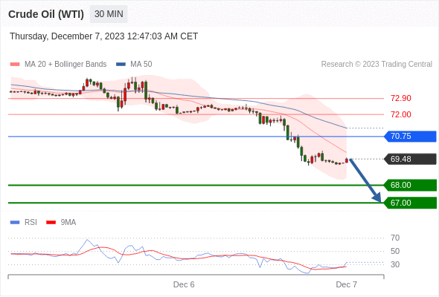439x297 pixels.
Task: Click the RSI legend label
Action: (x=31, y=223)
